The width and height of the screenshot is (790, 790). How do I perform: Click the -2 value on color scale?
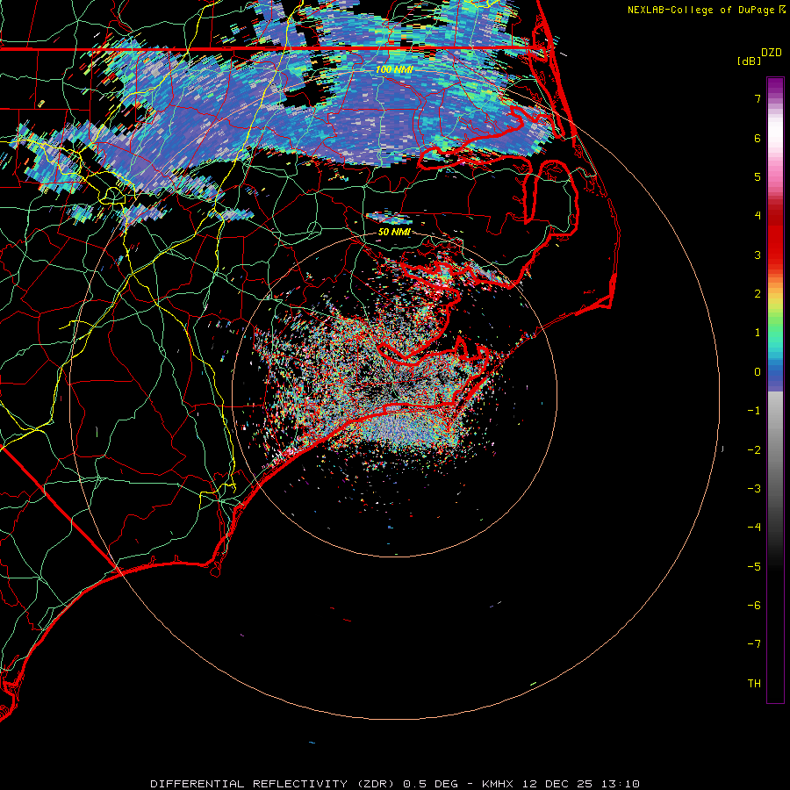pyautogui.click(x=754, y=450)
